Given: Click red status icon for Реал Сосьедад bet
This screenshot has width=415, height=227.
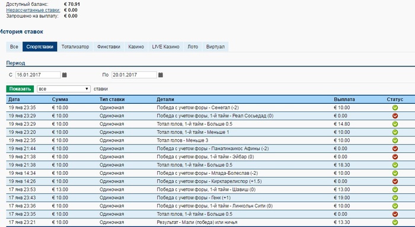Looking at the screenshot, I should click(x=395, y=116).
